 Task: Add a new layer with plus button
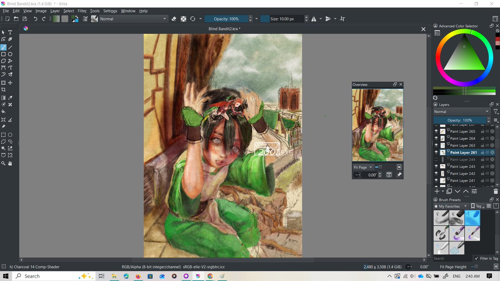[x=437, y=191]
